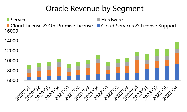Select the gray segment of the 2023 Q4 bar

point(177,51)
